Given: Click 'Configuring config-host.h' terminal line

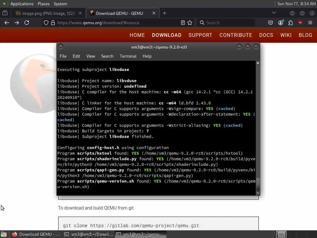Looking at the screenshot, I should click(113, 148).
